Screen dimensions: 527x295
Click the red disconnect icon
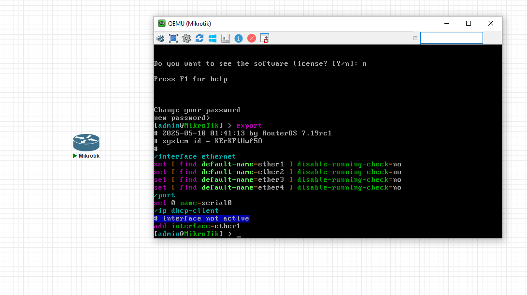point(251,38)
